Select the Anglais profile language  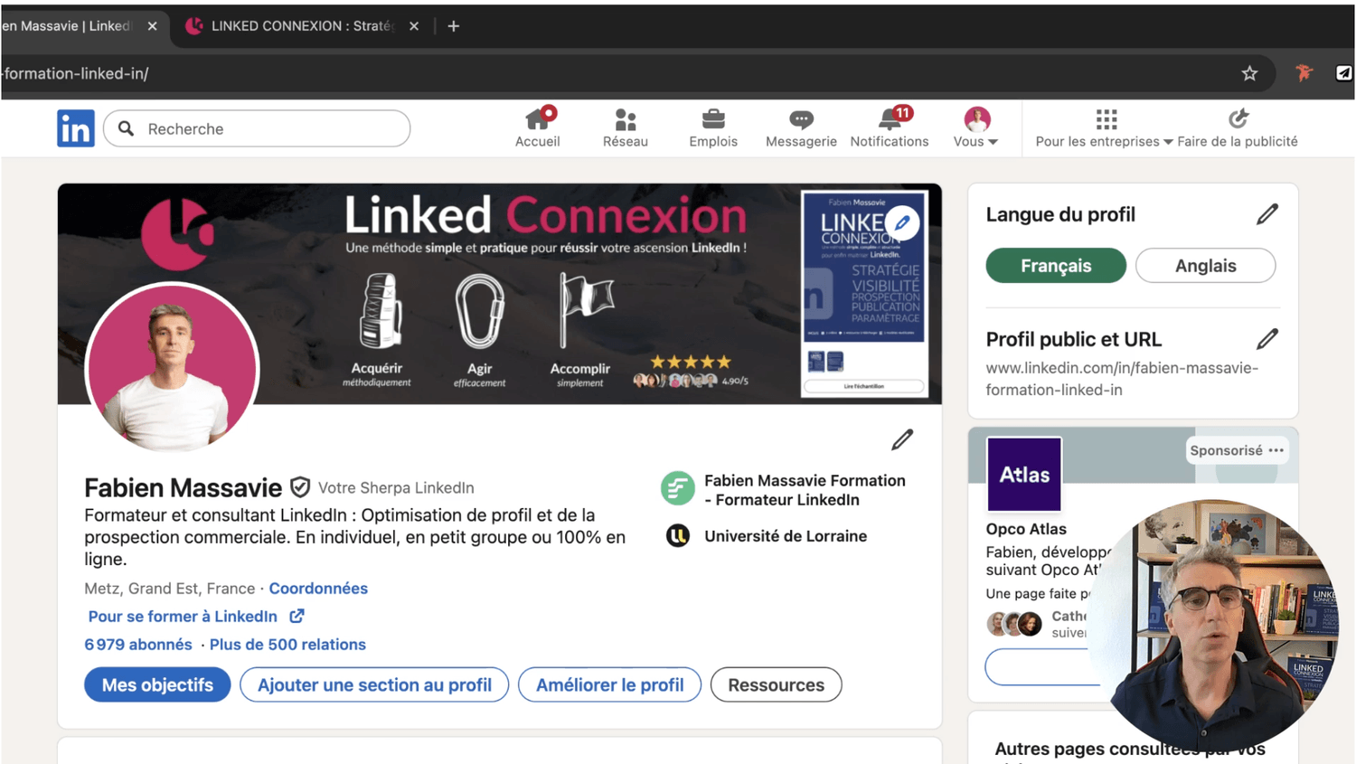(1206, 266)
